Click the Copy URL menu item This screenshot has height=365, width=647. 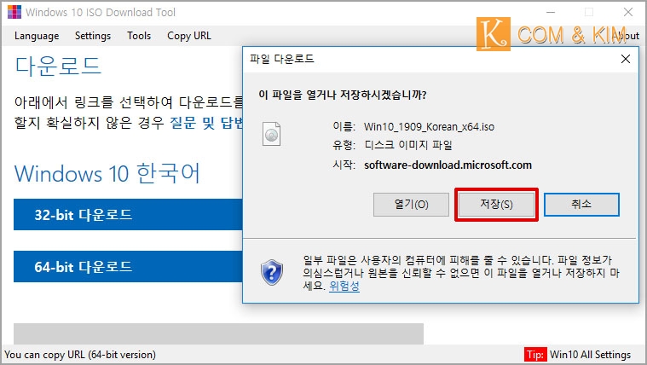189,36
